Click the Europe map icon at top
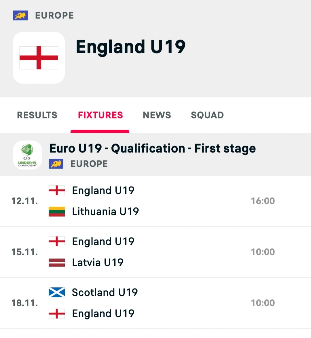Image resolution: width=311 pixels, height=338 pixels. pos(20,15)
